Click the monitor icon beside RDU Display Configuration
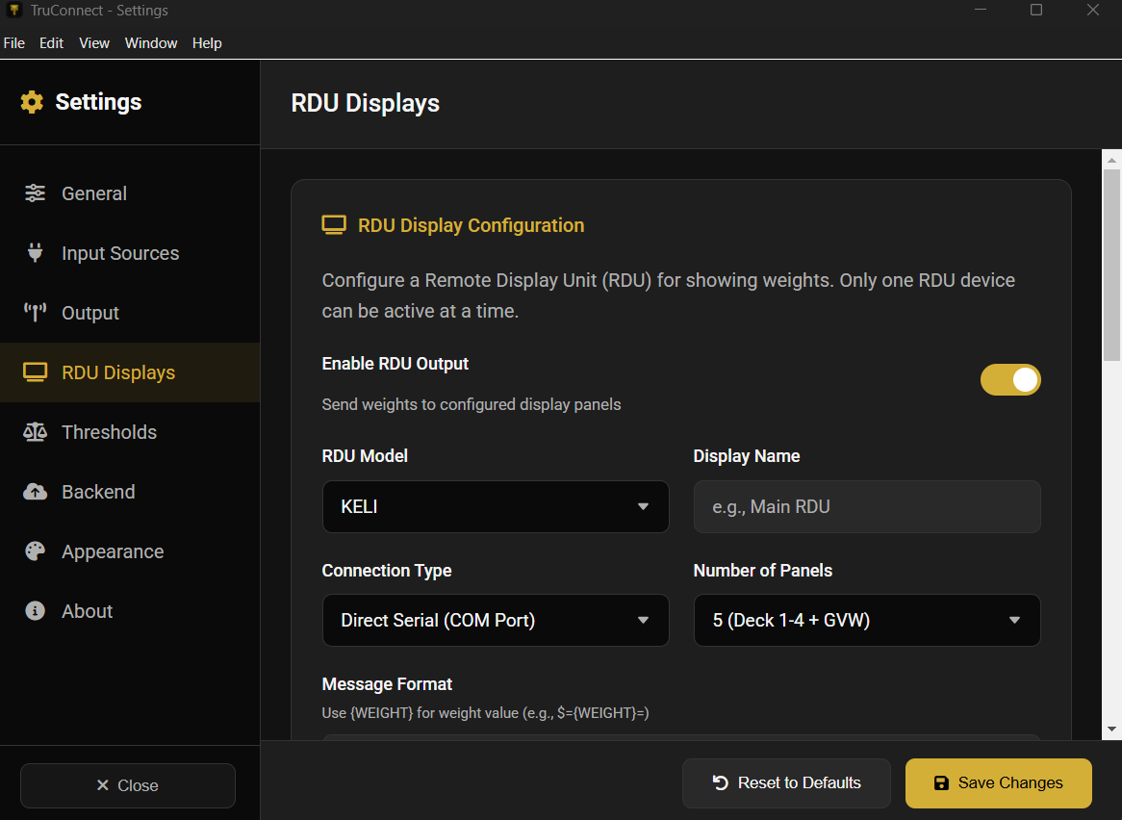This screenshot has width=1122, height=820. (x=334, y=224)
